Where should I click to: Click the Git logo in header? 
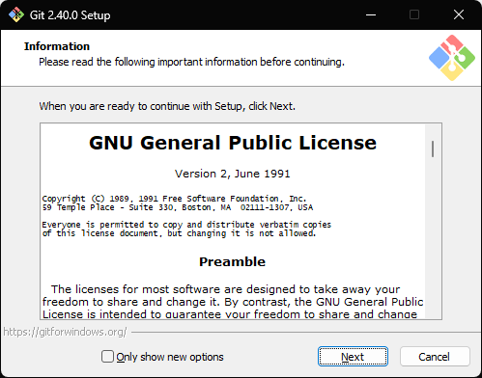pos(452,58)
